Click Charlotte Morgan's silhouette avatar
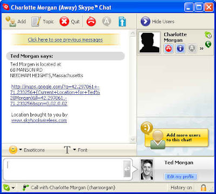The image size is (216, 194). click(150, 43)
